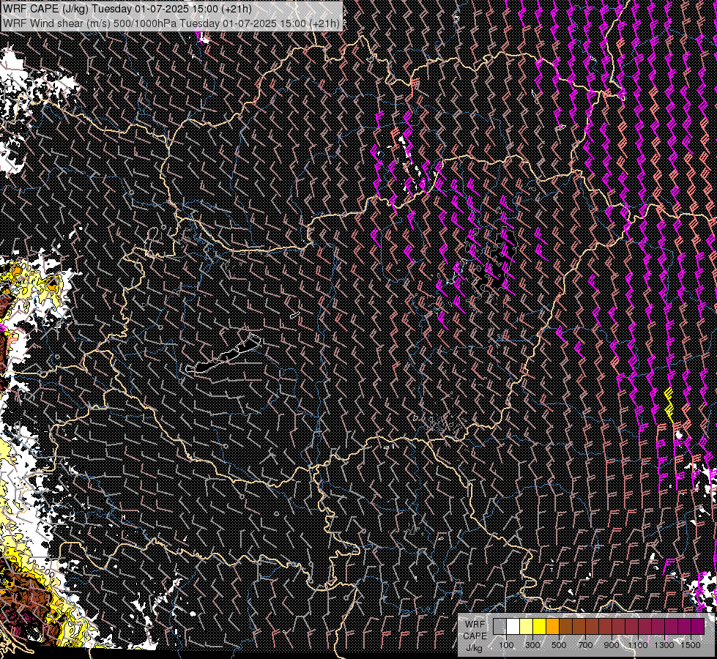Select the magenta 1500 J/kg legend swatch
The height and width of the screenshot is (659, 717).
pos(697,627)
